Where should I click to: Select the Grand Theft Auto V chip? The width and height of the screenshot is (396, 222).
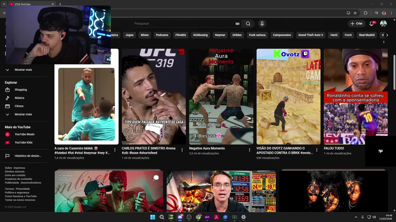311,35
